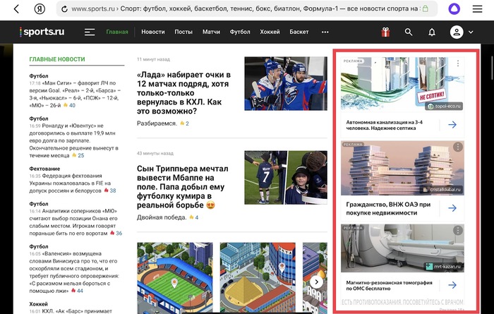Follow arrow on Гражданство ВНЖ ОАЭ ad

pos(452,208)
